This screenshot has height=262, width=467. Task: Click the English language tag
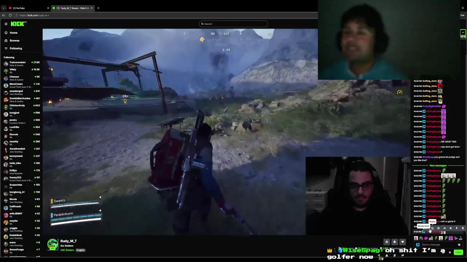pyautogui.click(x=80, y=250)
